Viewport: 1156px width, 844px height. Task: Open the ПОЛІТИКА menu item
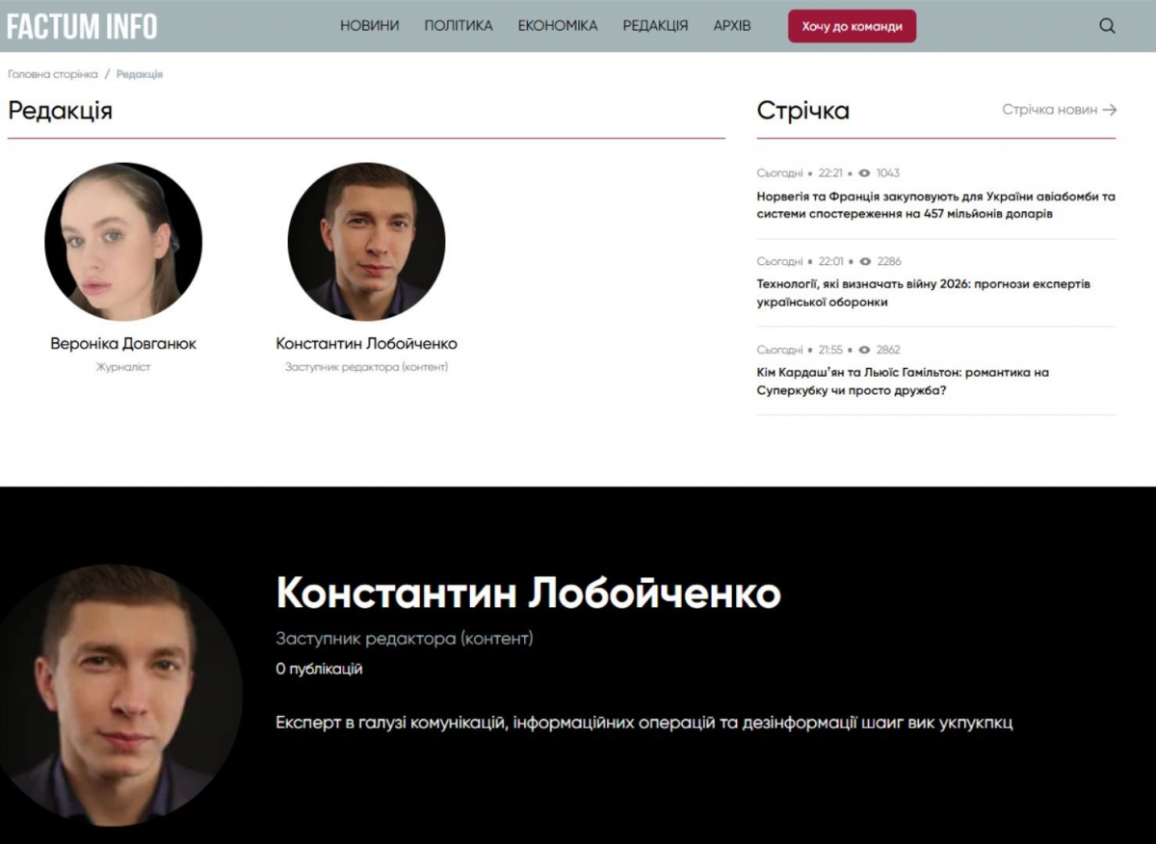(x=459, y=26)
